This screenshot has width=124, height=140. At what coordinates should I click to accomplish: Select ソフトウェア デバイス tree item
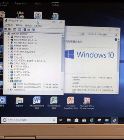[21, 66]
